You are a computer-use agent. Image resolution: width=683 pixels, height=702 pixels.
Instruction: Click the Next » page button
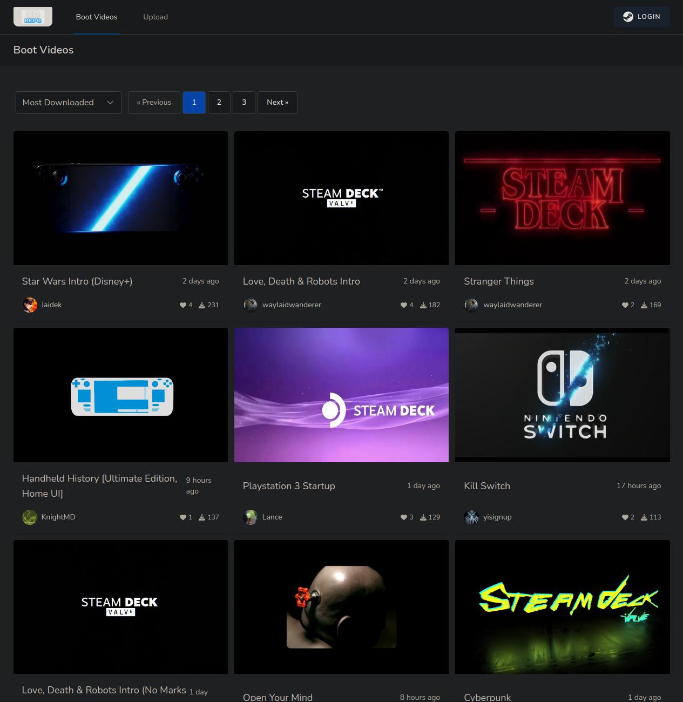278,103
